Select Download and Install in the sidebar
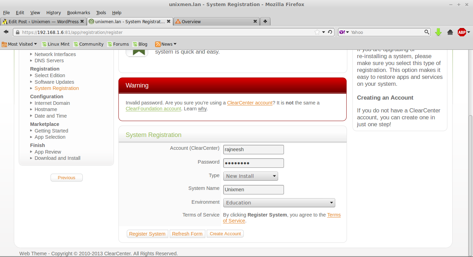473x257 pixels. 57,158
